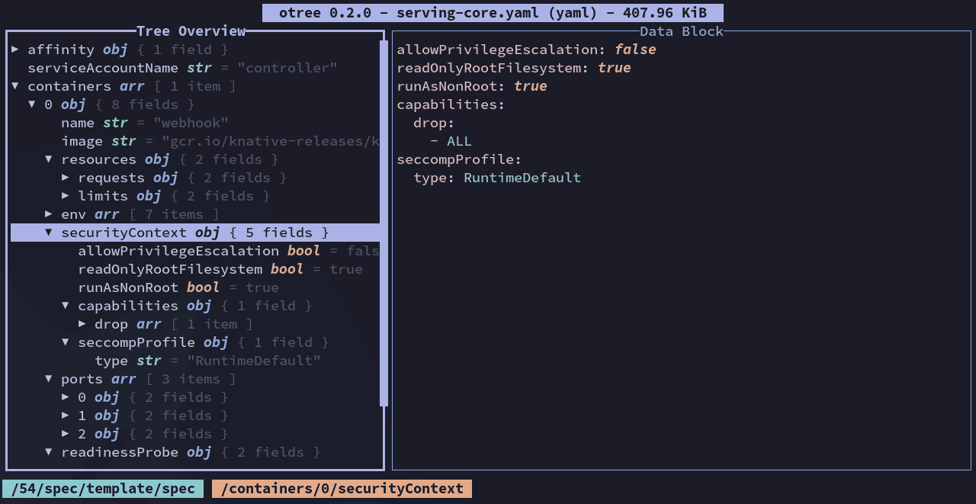Expand the env array arrow
Image resolution: width=976 pixels, height=504 pixels.
[x=49, y=214]
